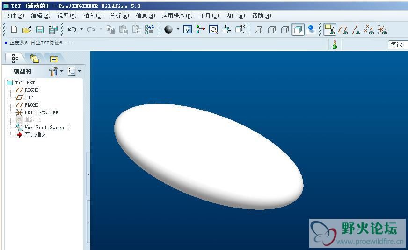
Task: Click the New file icon
Action: (14, 29)
